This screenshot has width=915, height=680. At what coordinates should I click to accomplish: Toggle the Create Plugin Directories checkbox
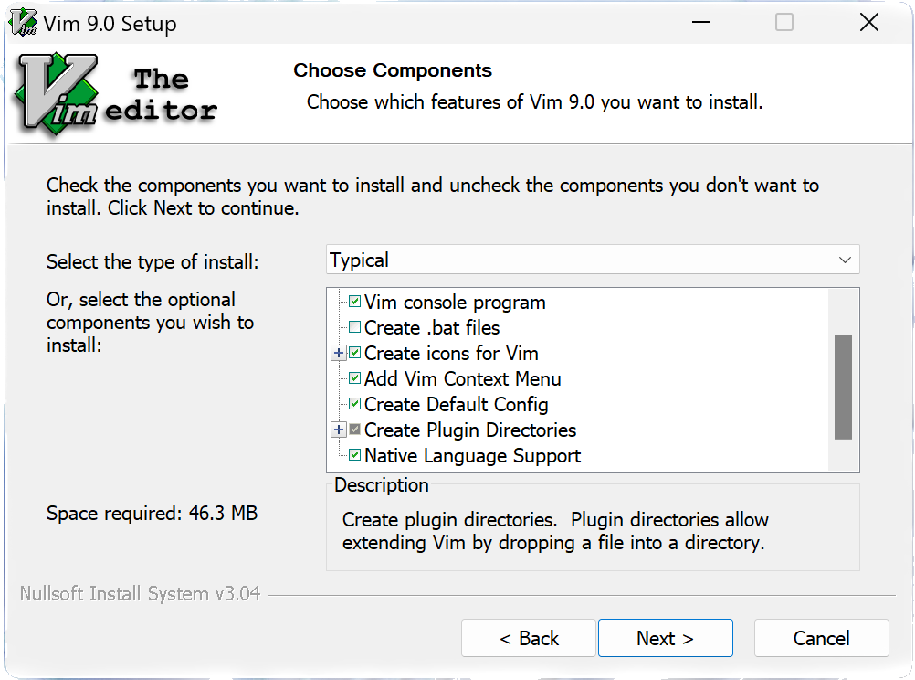354,430
